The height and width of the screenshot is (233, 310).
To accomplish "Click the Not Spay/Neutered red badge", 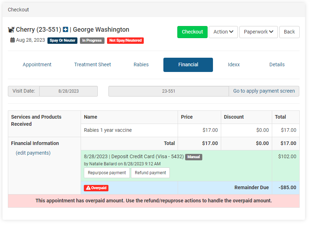I will click(x=125, y=41).
